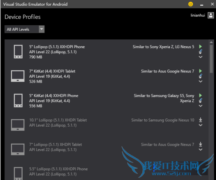Open the All API Levels dropdown
This screenshot has height=180, width=216.
pos(24,29)
